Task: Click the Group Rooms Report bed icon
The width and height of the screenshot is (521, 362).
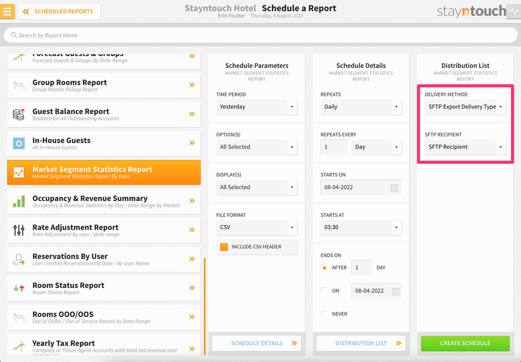Action: [x=19, y=86]
